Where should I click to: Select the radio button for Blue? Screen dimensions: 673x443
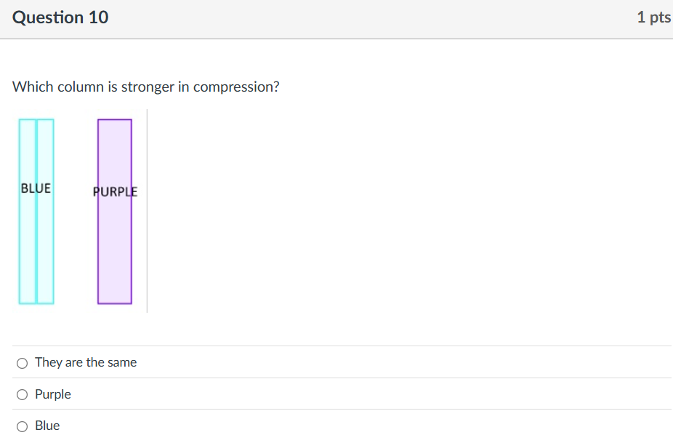click(x=23, y=426)
